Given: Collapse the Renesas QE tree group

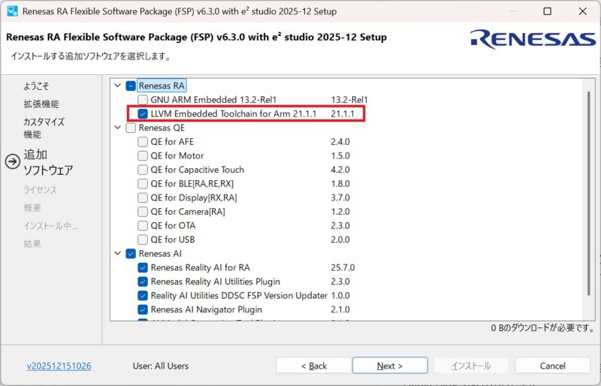Looking at the screenshot, I should click(x=118, y=128).
